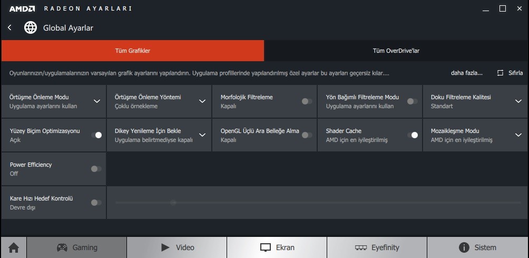Screen dimensions: 529x258
Task: Click 'Devre dışı' under Kare Hızı Hedef Kontrolü
Action: (22, 207)
